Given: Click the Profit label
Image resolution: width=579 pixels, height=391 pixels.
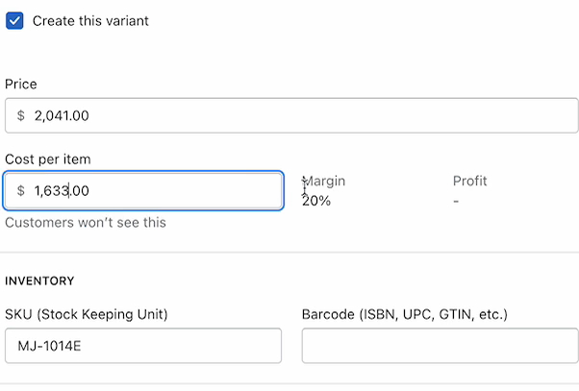Looking at the screenshot, I should pyautogui.click(x=469, y=181).
